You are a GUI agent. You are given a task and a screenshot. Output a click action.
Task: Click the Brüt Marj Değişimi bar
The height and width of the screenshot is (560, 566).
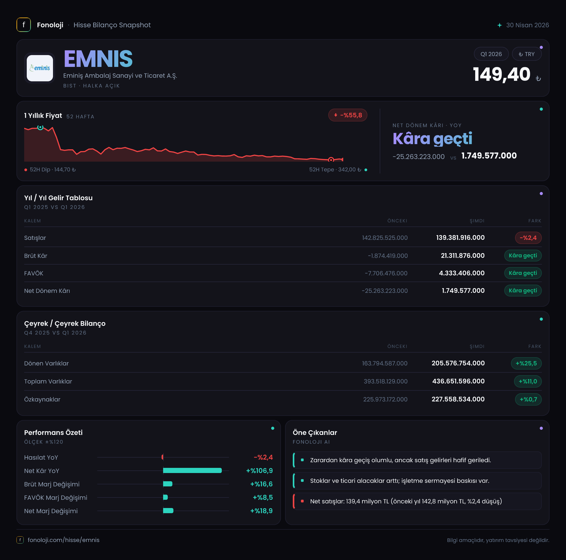(x=167, y=484)
